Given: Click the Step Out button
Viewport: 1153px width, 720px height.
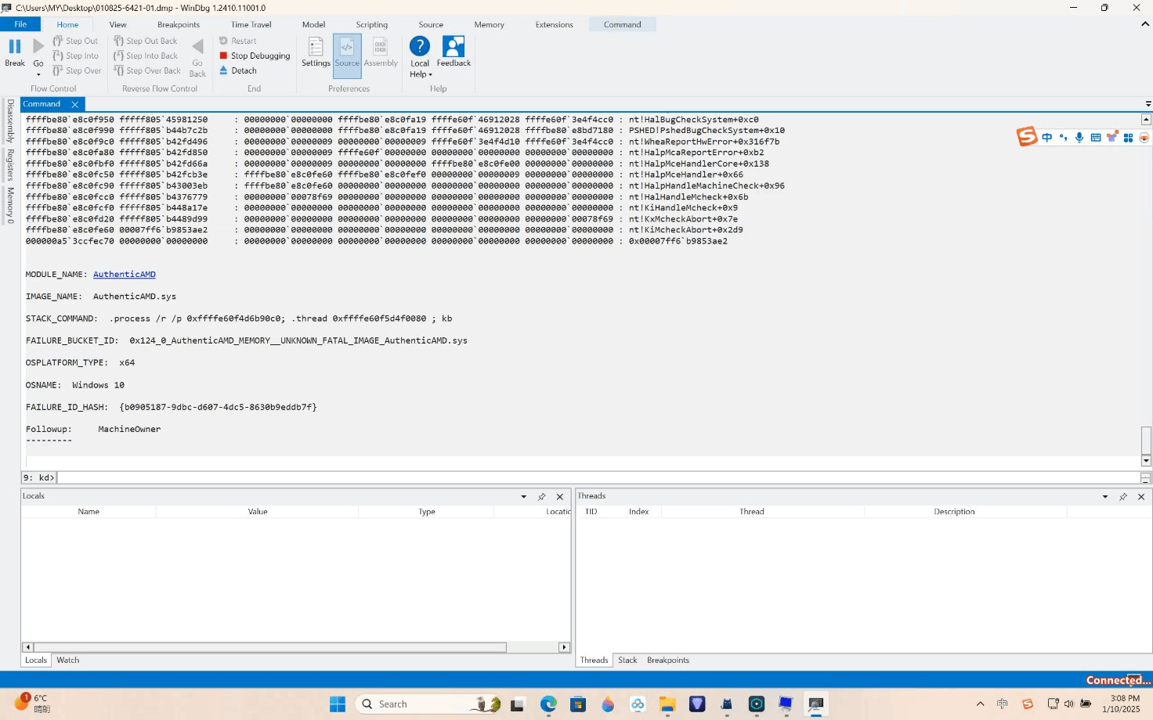Looking at the screenshot, I should (75, 41).
